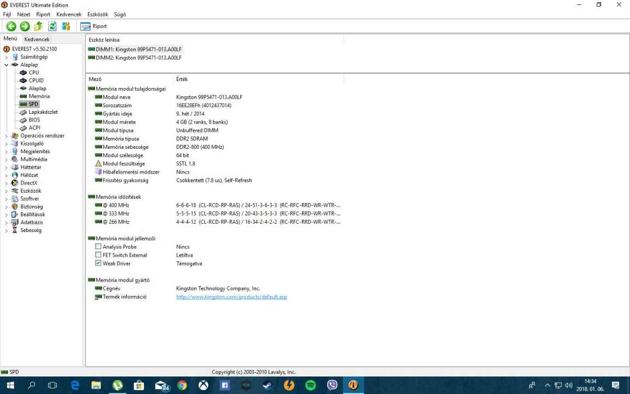Select the DIMM2 Kingston device row
This screenshot has width=630, height=394.
135,57
